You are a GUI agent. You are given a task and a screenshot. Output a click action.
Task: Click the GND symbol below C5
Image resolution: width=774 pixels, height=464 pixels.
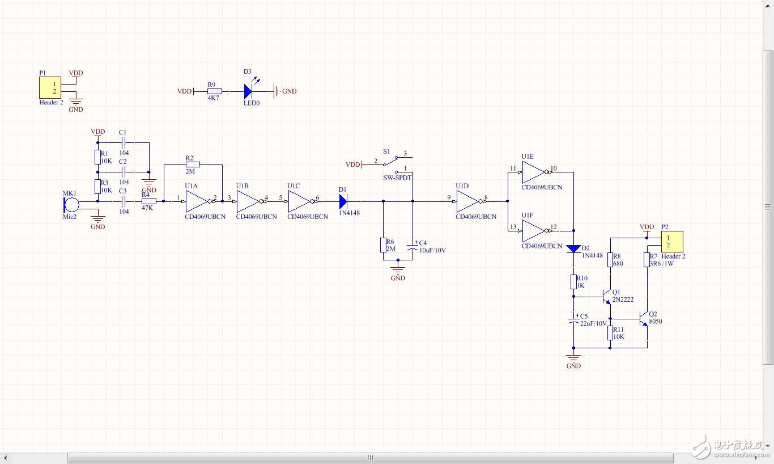tap(573, 360)
